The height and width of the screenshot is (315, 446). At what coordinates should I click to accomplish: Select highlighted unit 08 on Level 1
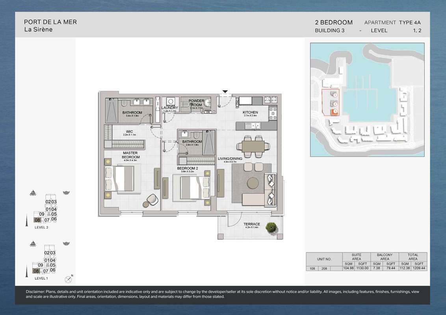(37, 271)
